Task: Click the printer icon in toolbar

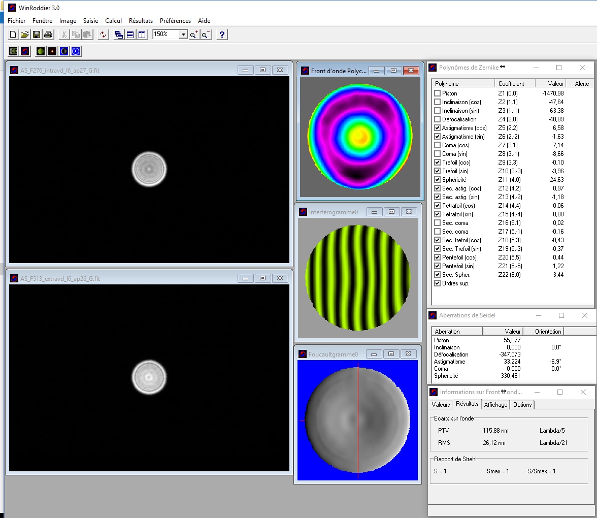Action: (48, 35)
